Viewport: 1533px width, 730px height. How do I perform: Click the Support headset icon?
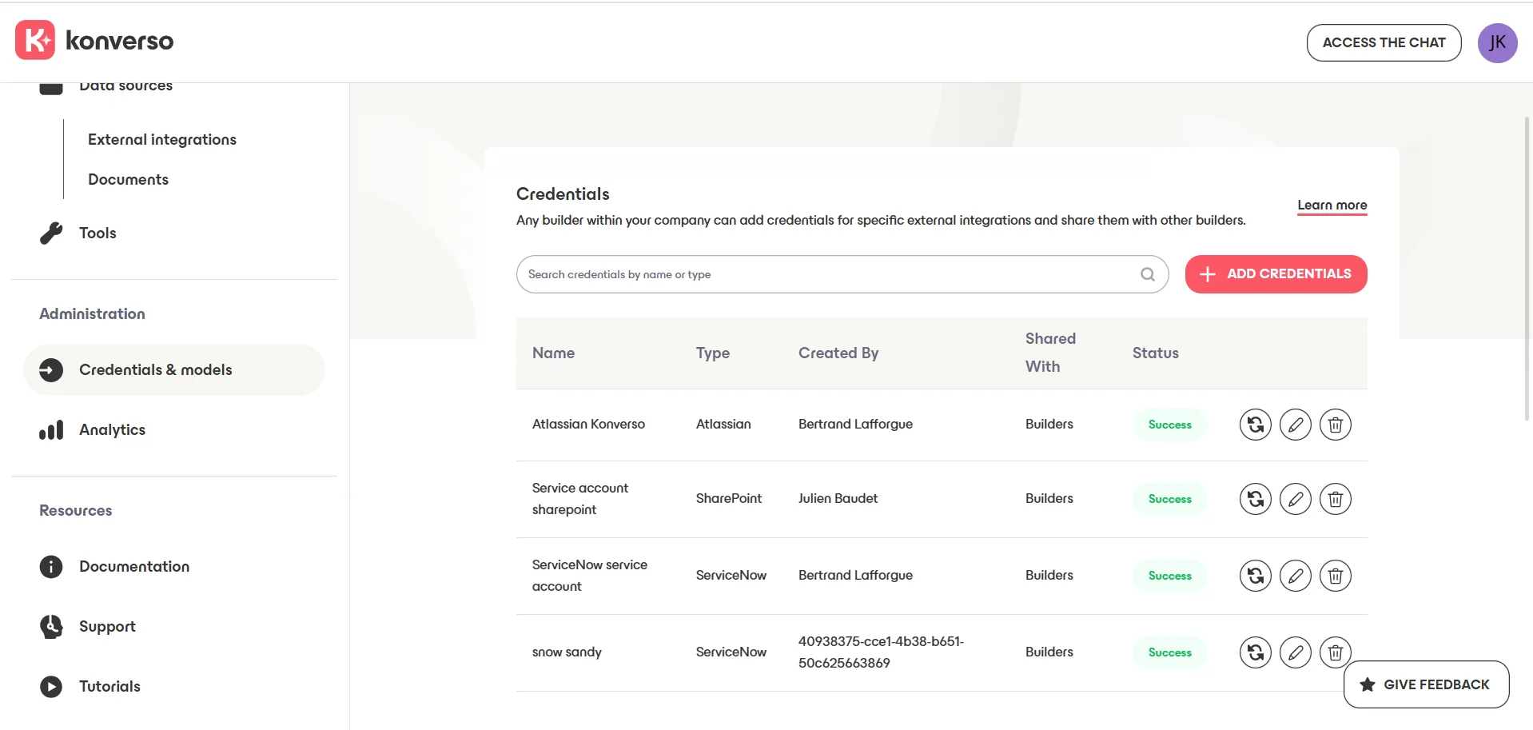pyautogui.click(x=51, y=626)
